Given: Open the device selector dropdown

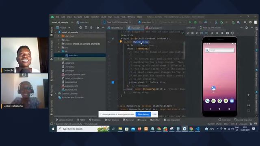Looking at the screenshot, I should tap(117, 22).
